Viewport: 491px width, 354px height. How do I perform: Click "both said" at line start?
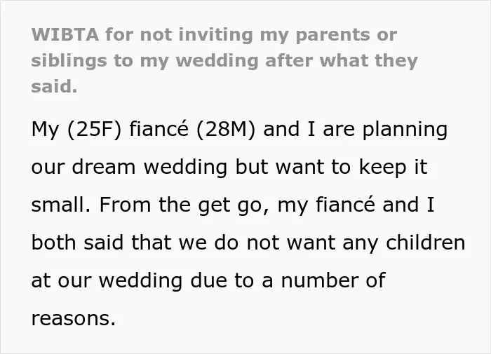coord(77,243)
